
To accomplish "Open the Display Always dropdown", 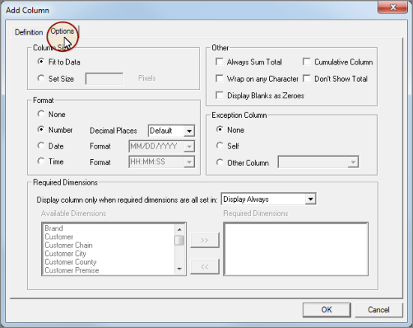I will click(x=310, y=199).
